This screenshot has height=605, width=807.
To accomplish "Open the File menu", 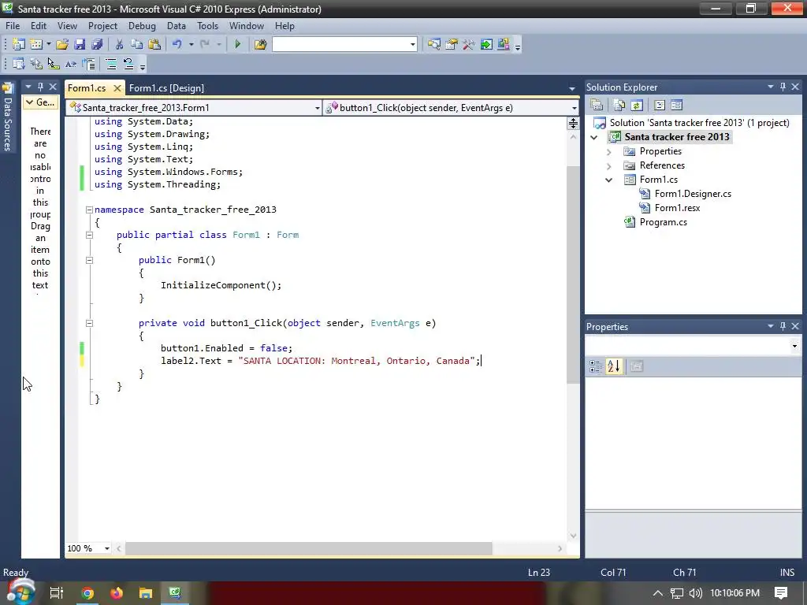I will tap(13, 26).
